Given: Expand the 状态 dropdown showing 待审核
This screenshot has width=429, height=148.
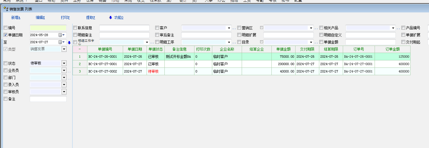Looking at the screenshot, I should (64, 63).
